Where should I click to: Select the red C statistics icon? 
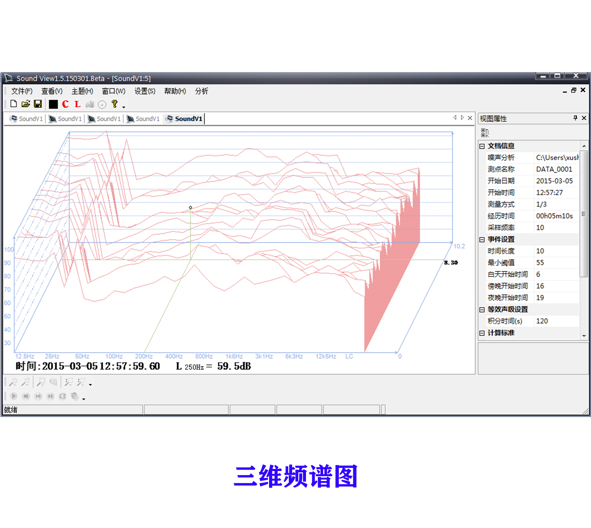[65, 104]
